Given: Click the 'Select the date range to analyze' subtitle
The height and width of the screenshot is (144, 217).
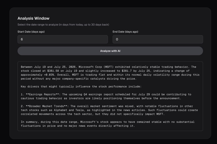Looking at the screenshot, I should (63, 25).
